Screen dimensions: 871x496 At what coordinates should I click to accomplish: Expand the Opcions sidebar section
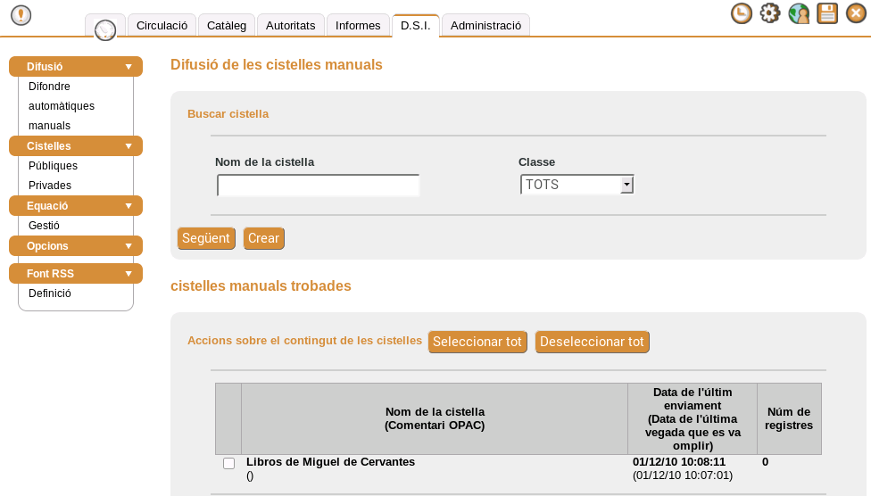(x=76, y=246)
